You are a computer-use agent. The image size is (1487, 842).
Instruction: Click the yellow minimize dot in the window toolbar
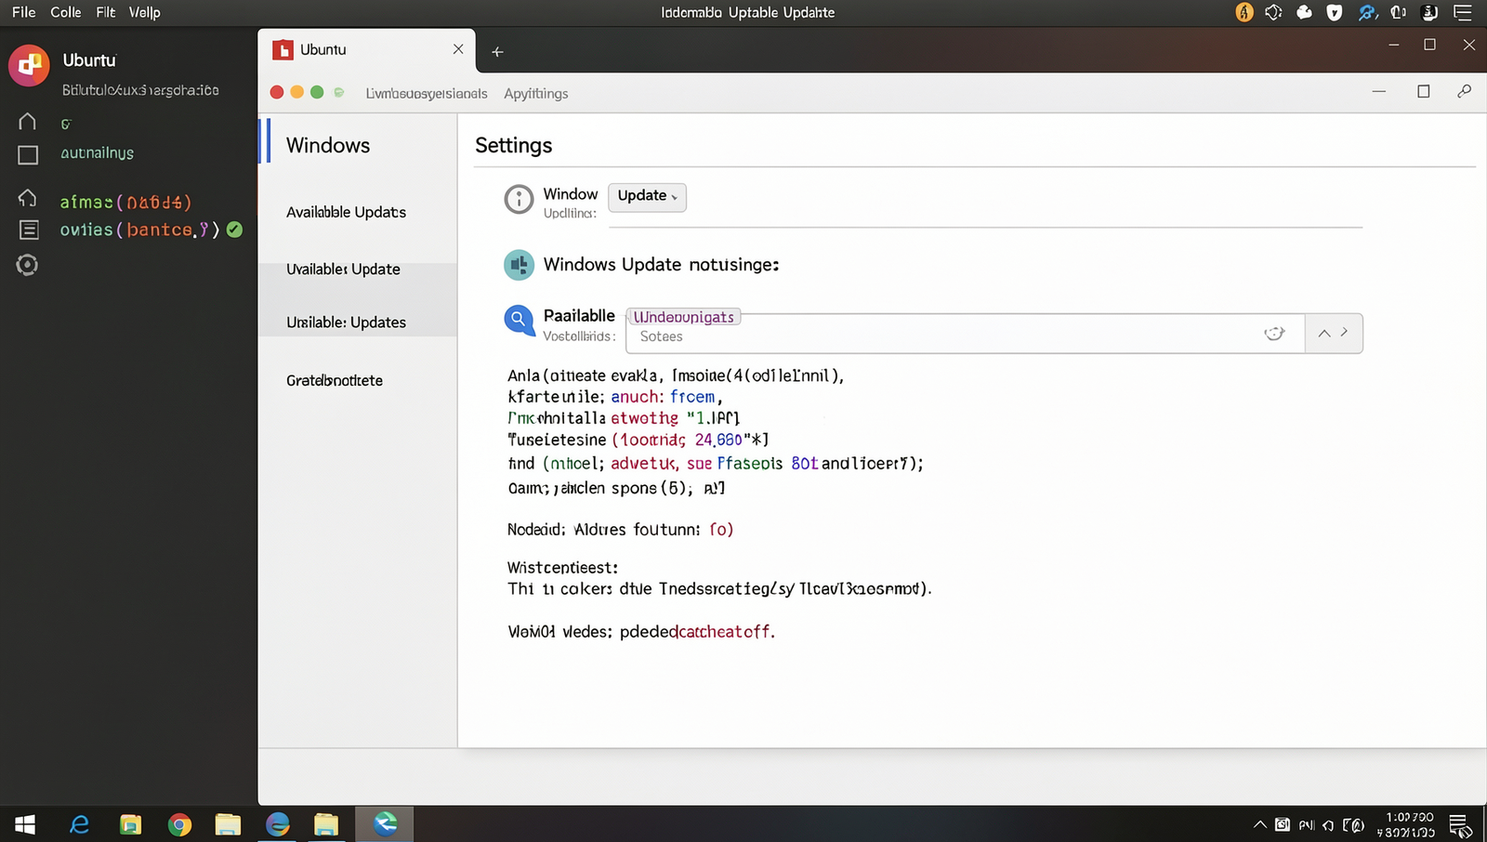click(297, 92)
